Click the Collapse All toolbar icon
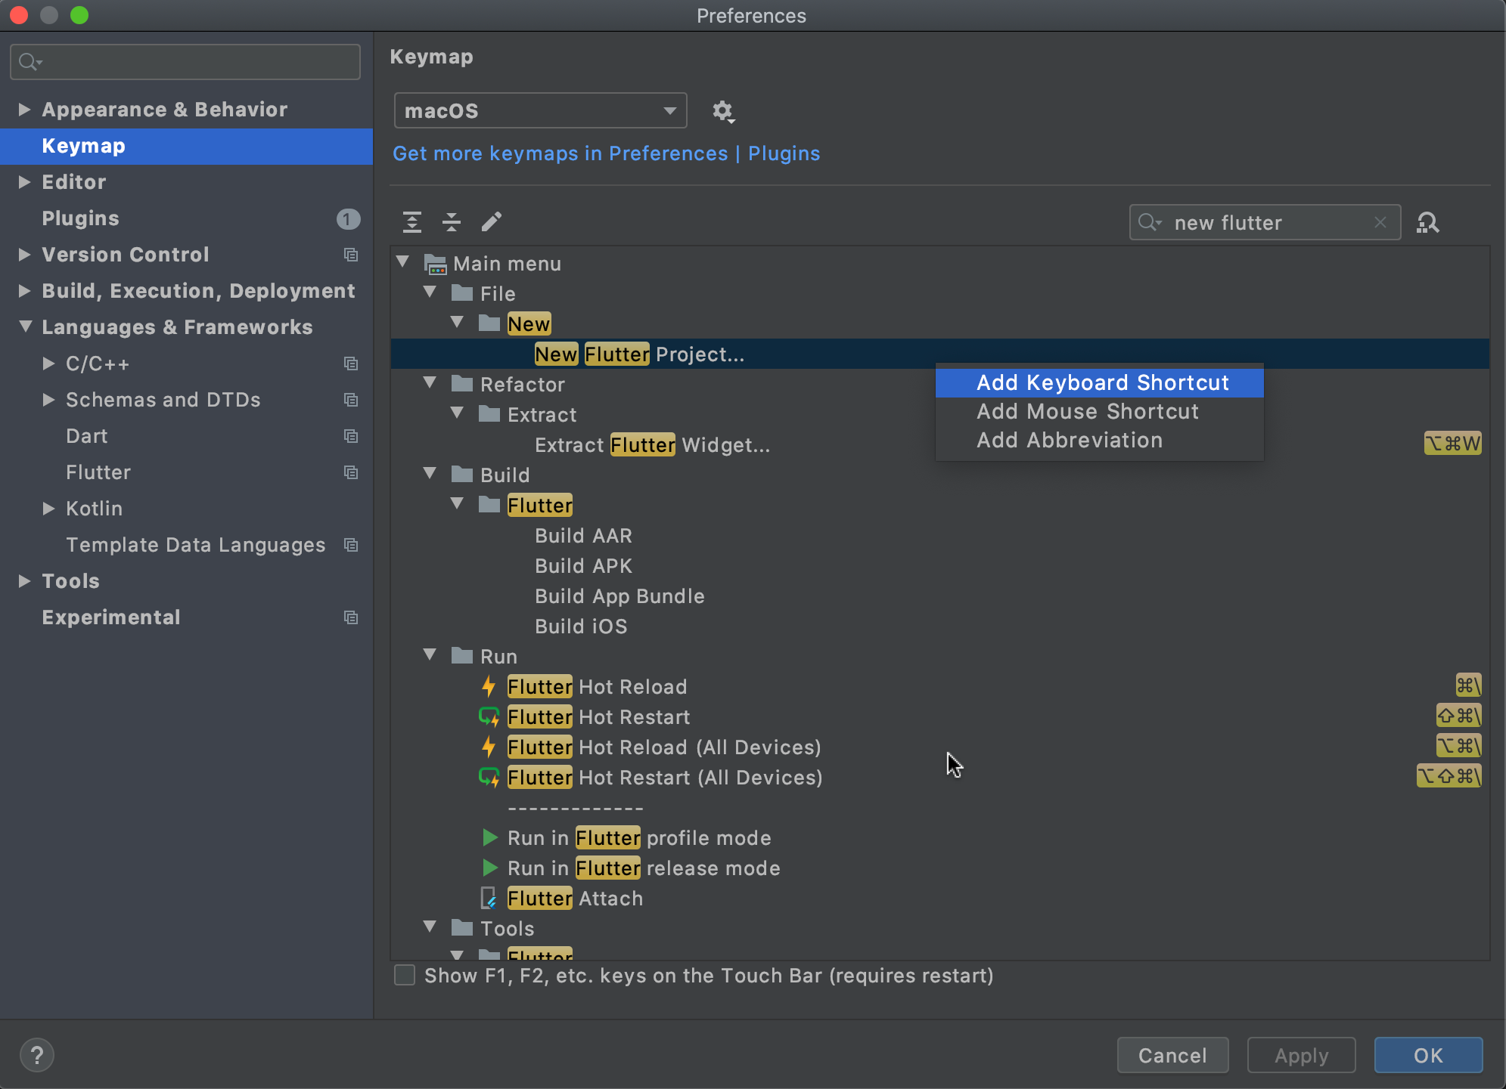The width and height of the screenshot is (1506, 1089). [x=452, y=221]
